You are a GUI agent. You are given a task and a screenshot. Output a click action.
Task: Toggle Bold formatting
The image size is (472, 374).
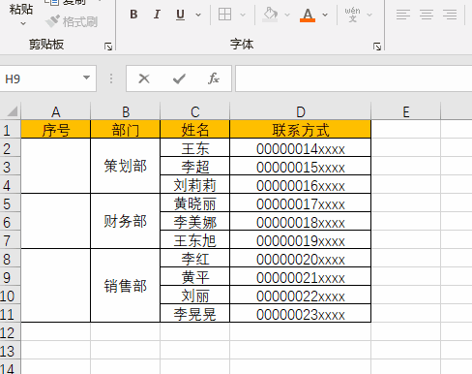click(x=133, y=15)
